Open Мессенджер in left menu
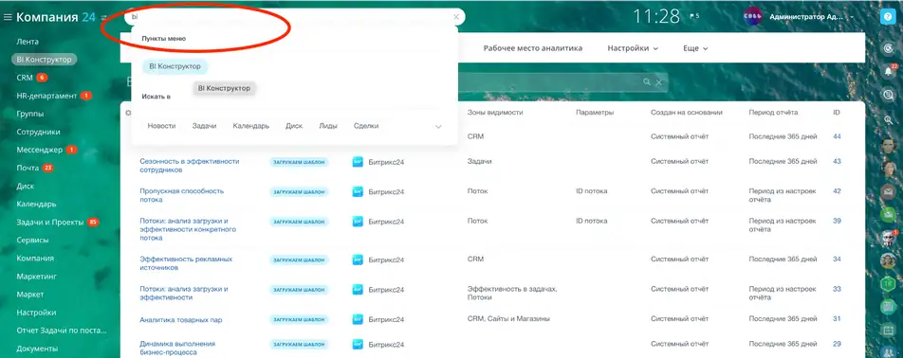This screenshot has height=358, width=903. pyautogui.click(x=39, y=150)
